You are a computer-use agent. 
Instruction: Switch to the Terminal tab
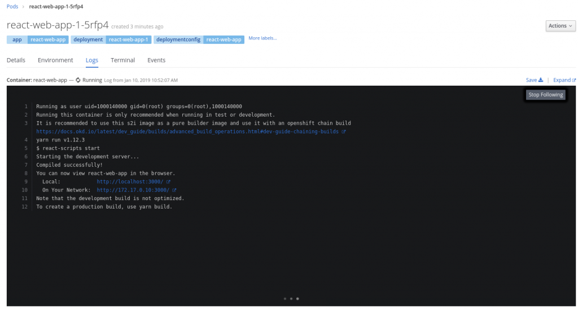pos(122,60)
